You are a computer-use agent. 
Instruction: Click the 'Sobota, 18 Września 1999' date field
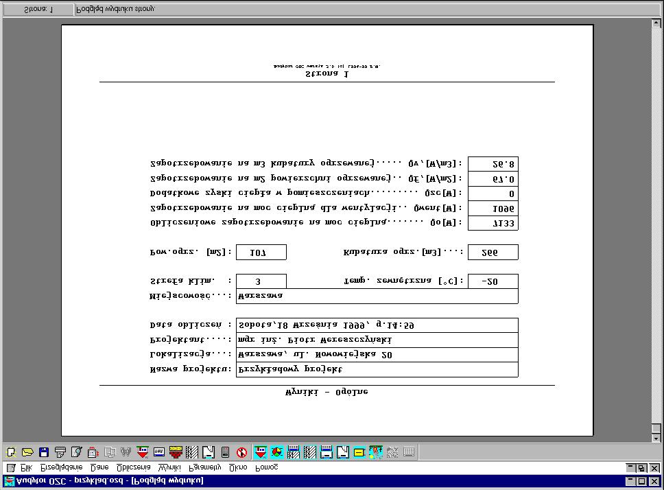pos(377,325)
